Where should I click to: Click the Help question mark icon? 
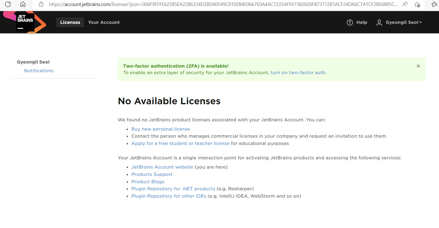click(350, 23)
